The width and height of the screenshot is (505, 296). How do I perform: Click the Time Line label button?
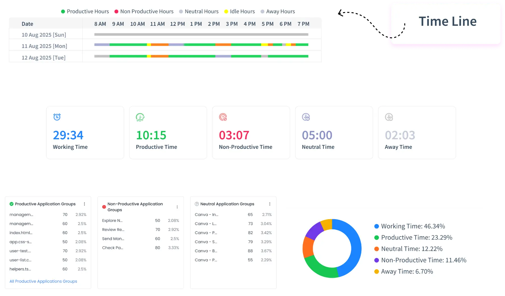[447, 22]
